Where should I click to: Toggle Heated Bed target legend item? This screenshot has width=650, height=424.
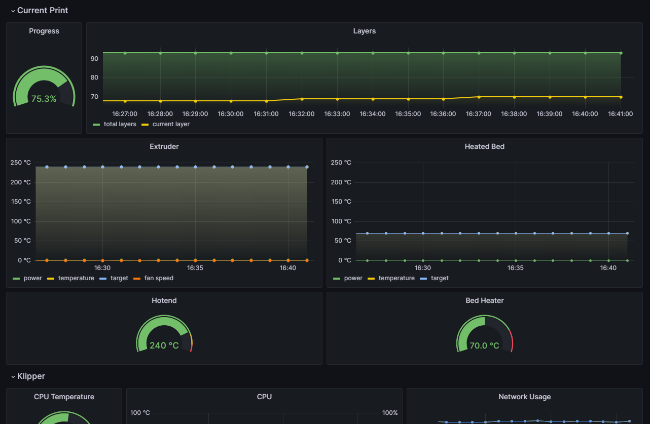tap(434, 278)
